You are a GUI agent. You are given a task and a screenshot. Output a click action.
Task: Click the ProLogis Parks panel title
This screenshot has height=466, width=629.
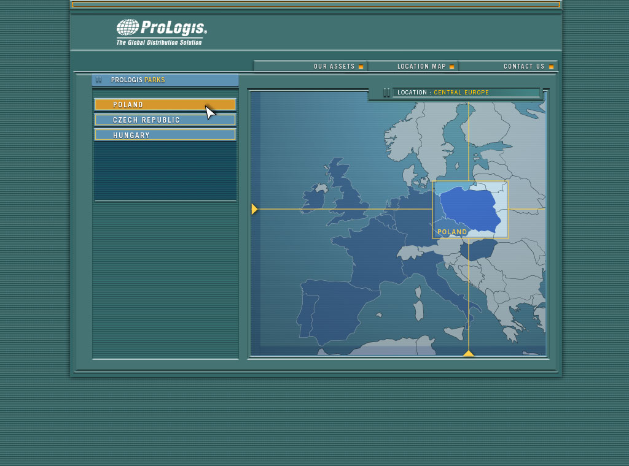coord(138,80)
